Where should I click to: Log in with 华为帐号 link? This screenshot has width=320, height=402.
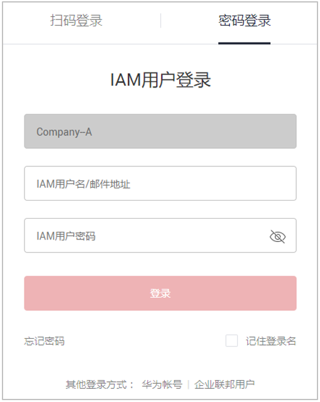point(162,384)
